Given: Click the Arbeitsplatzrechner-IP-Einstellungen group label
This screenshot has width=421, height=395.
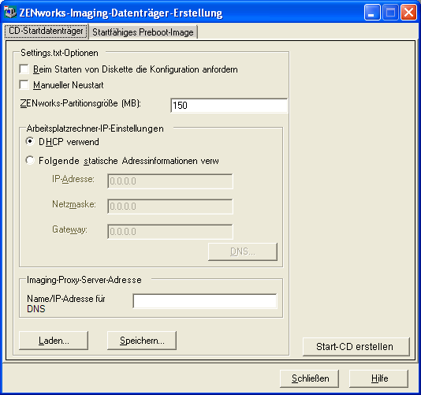Looking at the screenshot, I should (x=95, y=129).
